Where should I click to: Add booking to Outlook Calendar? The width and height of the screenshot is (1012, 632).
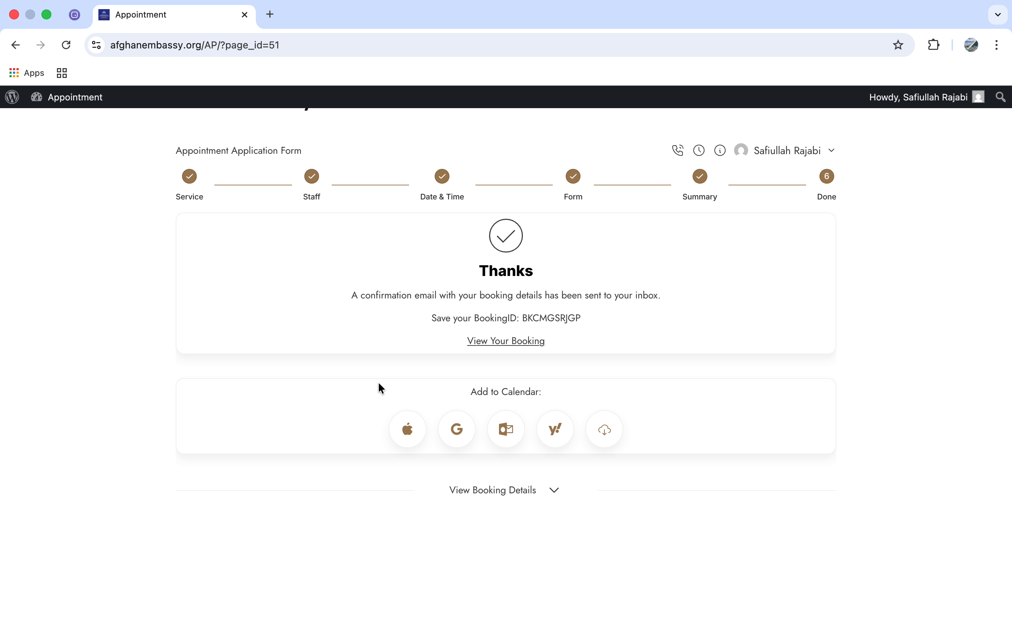pos(505,428)
